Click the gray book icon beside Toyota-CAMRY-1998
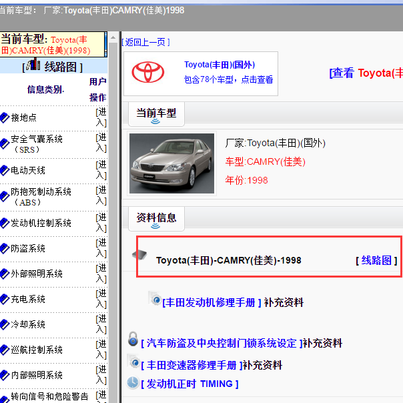Image resolution: width=403 pixels, height=403 pixels. pos(139,255)
